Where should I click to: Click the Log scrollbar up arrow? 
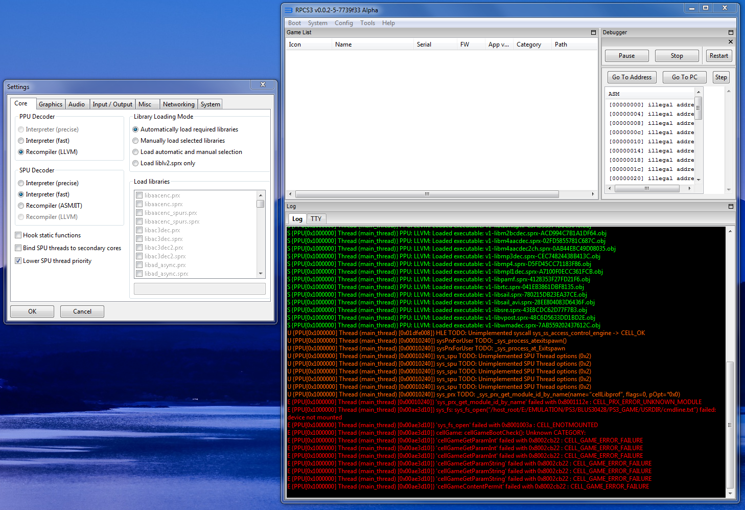pos(730,231)
